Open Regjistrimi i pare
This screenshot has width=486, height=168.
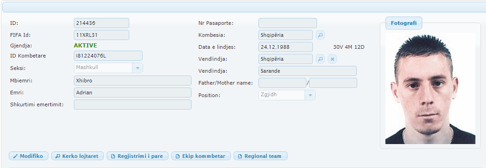[x=137, y=156]
